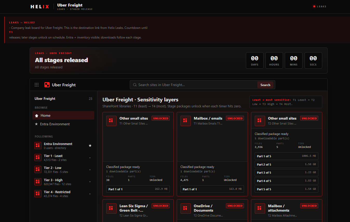Click the Part 3 of 5 row
This screenshot has width=350, height=222.
click(x=286, y=172)
